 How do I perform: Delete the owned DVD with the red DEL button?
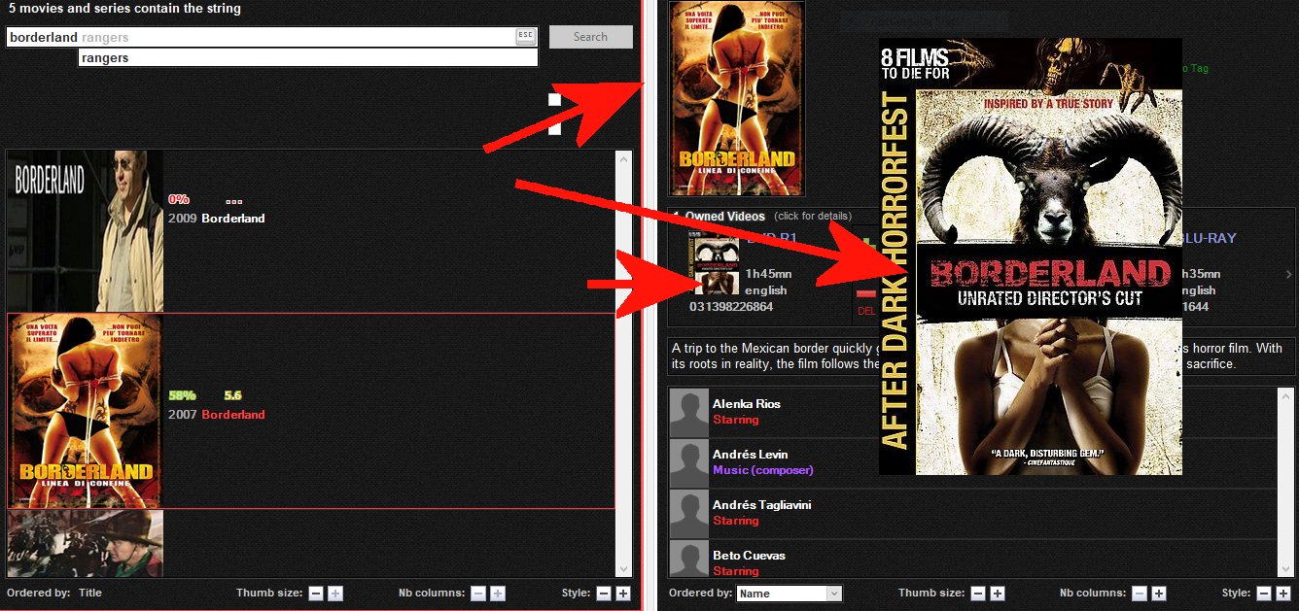point(866,303)
